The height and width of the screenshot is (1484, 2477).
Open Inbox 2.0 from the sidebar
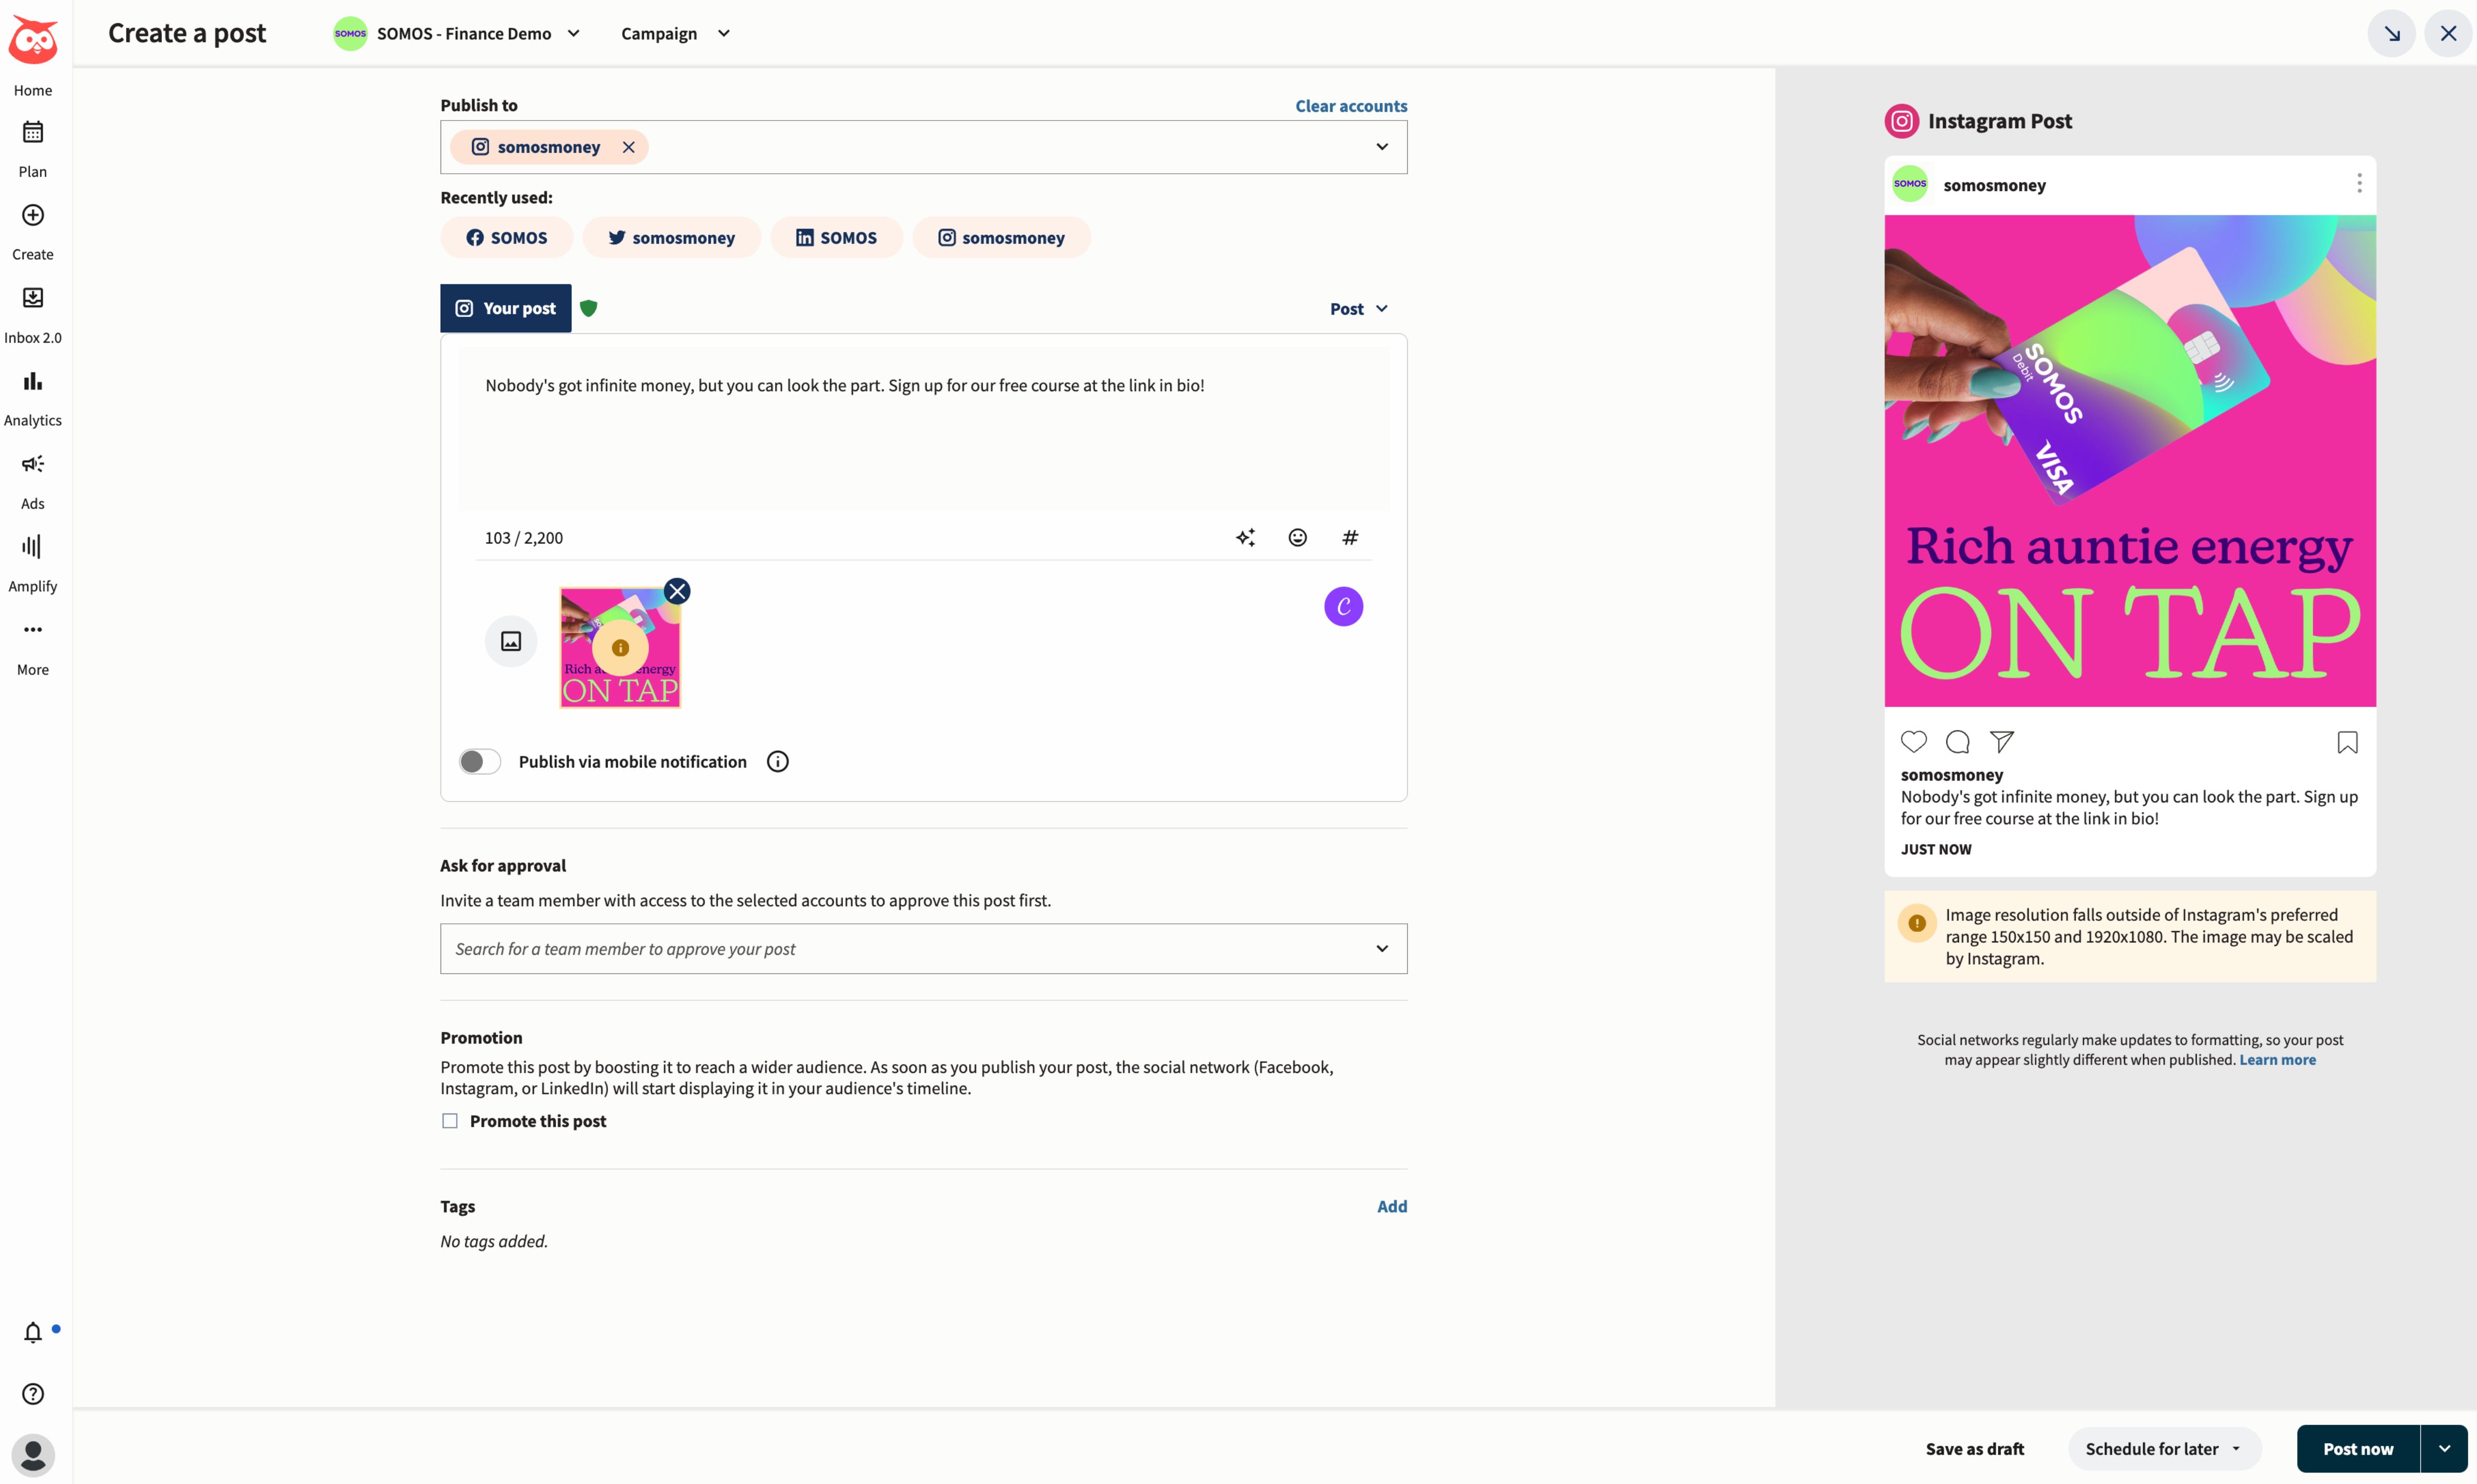(32, 312)
